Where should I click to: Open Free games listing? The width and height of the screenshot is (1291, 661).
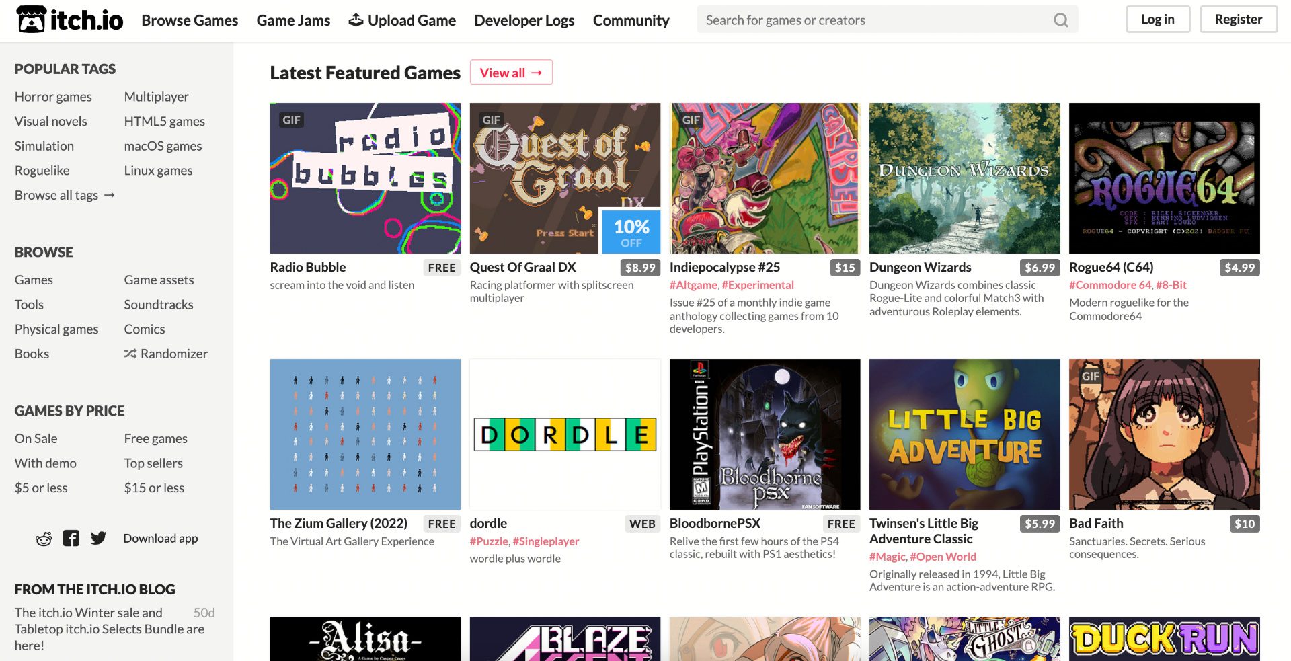[156, 438]
